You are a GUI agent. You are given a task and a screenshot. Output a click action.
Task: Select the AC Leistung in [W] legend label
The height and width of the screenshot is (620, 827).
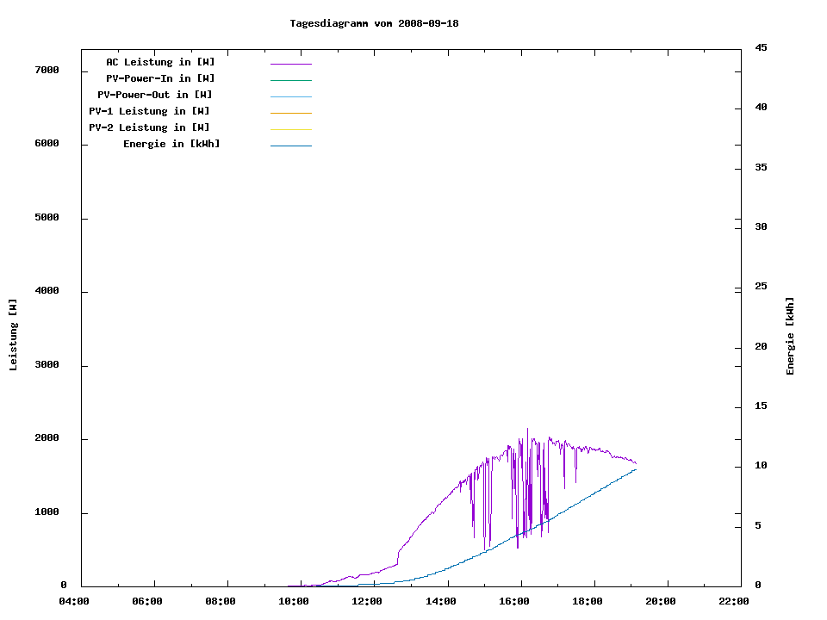(160, 62)
